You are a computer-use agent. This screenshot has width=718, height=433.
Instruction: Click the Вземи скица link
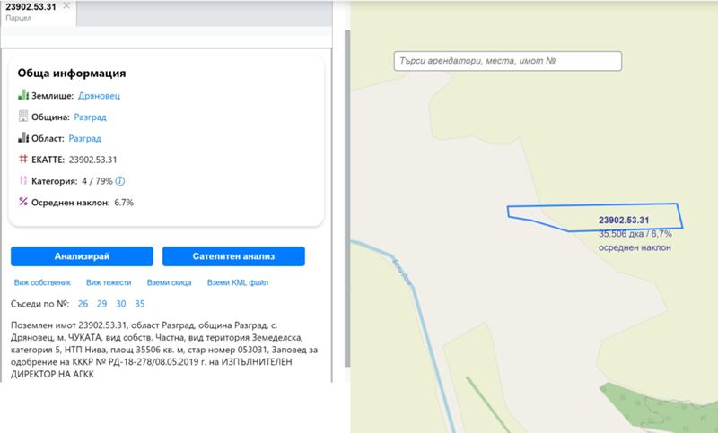tap(169, 282)
